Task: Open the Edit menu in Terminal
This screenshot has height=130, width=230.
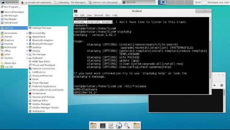Action: pos(82,15)
